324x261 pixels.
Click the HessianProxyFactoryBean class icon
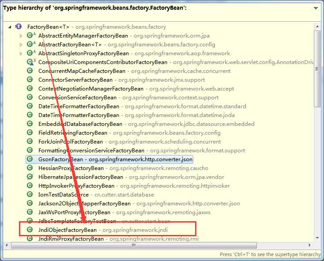point(30,167)
